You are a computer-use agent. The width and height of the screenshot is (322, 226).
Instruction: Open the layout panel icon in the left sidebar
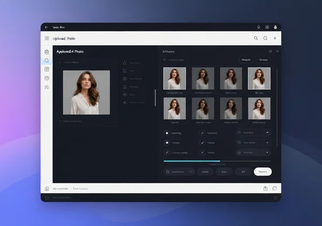point(47,69)
